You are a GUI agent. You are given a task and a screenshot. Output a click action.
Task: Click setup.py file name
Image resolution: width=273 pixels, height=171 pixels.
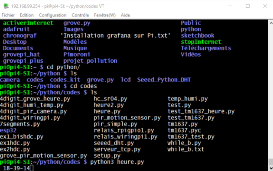(x=107, y=155)
